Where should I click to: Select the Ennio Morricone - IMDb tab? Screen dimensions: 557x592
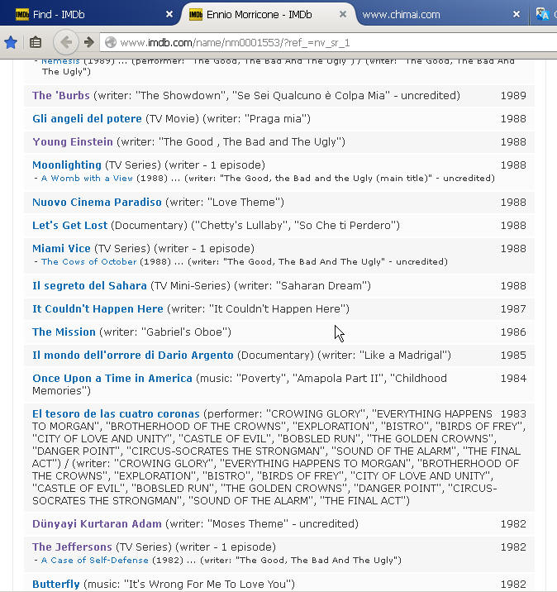coord(268,14)
